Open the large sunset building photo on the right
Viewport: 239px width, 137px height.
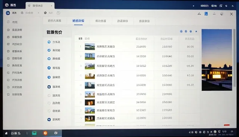click(x=217, y=60)
